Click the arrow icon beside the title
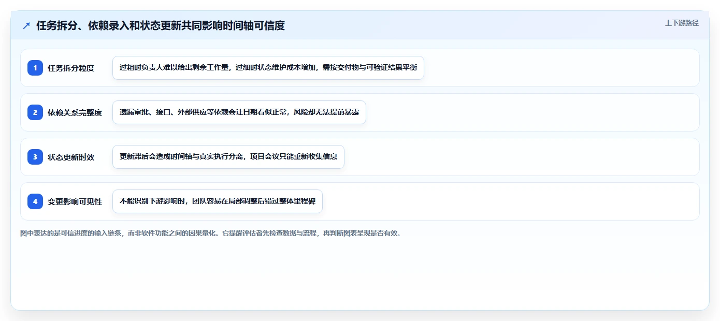Screen dimensions: 720x321 (26, 25)
